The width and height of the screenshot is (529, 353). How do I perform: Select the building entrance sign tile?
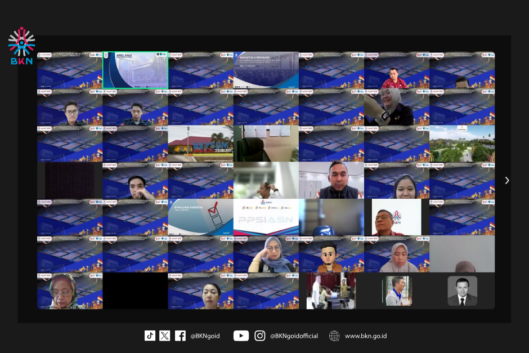click(x=200, y=144)
